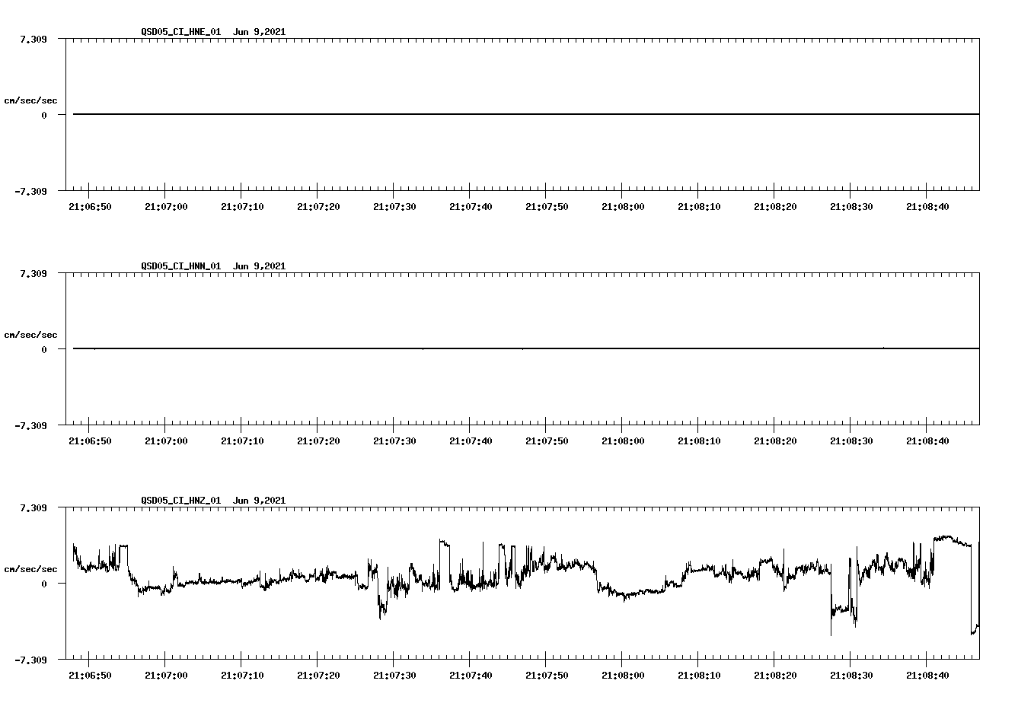This screenshot has height=703, width=1034.
Task: Click 21:07:40 time label under HNN plot
Action: click(471, 441)
